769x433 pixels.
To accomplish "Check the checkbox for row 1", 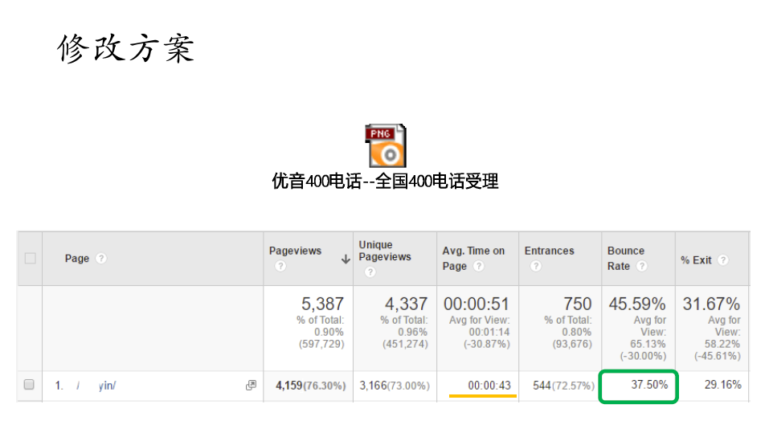I will point(30,386).
